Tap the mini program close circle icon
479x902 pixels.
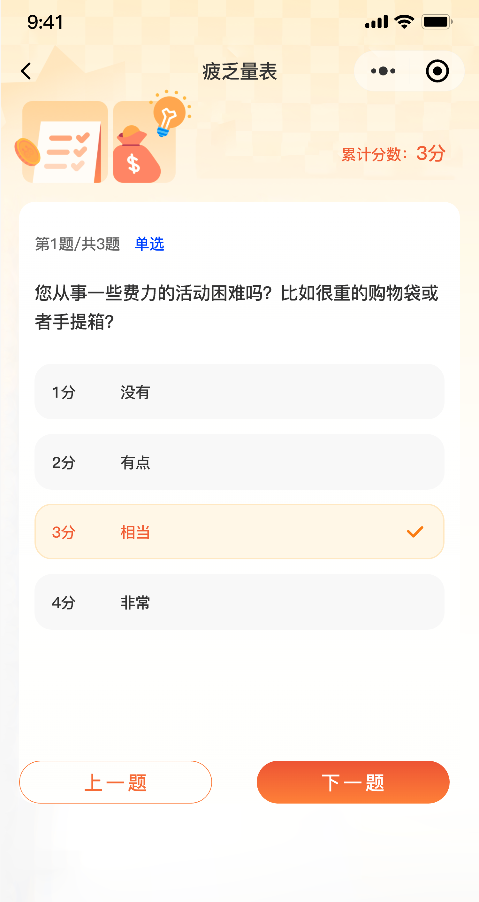coord(437,71)
